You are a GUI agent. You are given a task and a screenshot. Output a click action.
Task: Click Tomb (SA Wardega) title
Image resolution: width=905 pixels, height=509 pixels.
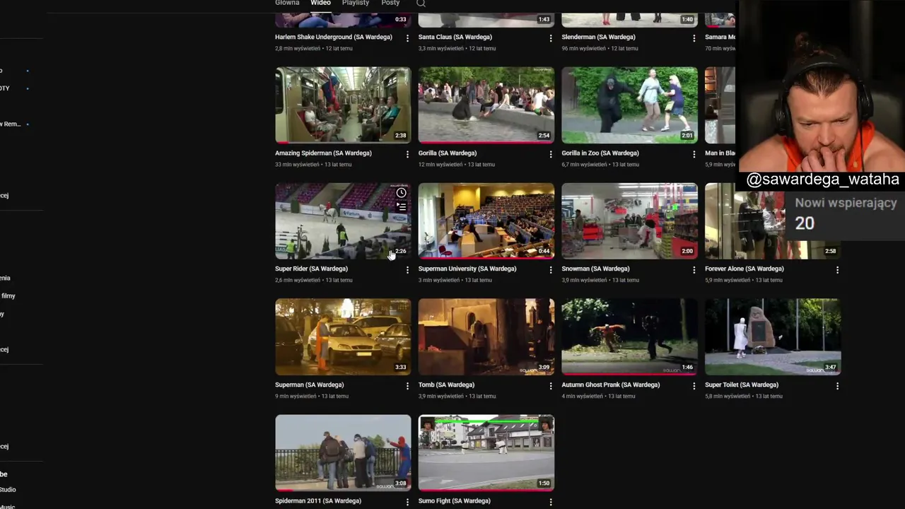[446, 385]
